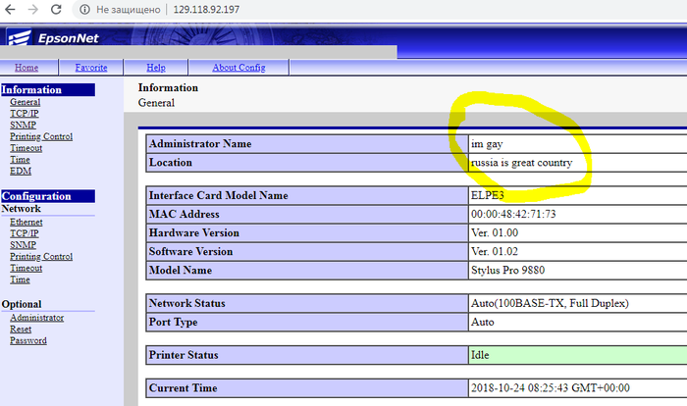
Task: Open EDM information link
Action: point(21,171)
